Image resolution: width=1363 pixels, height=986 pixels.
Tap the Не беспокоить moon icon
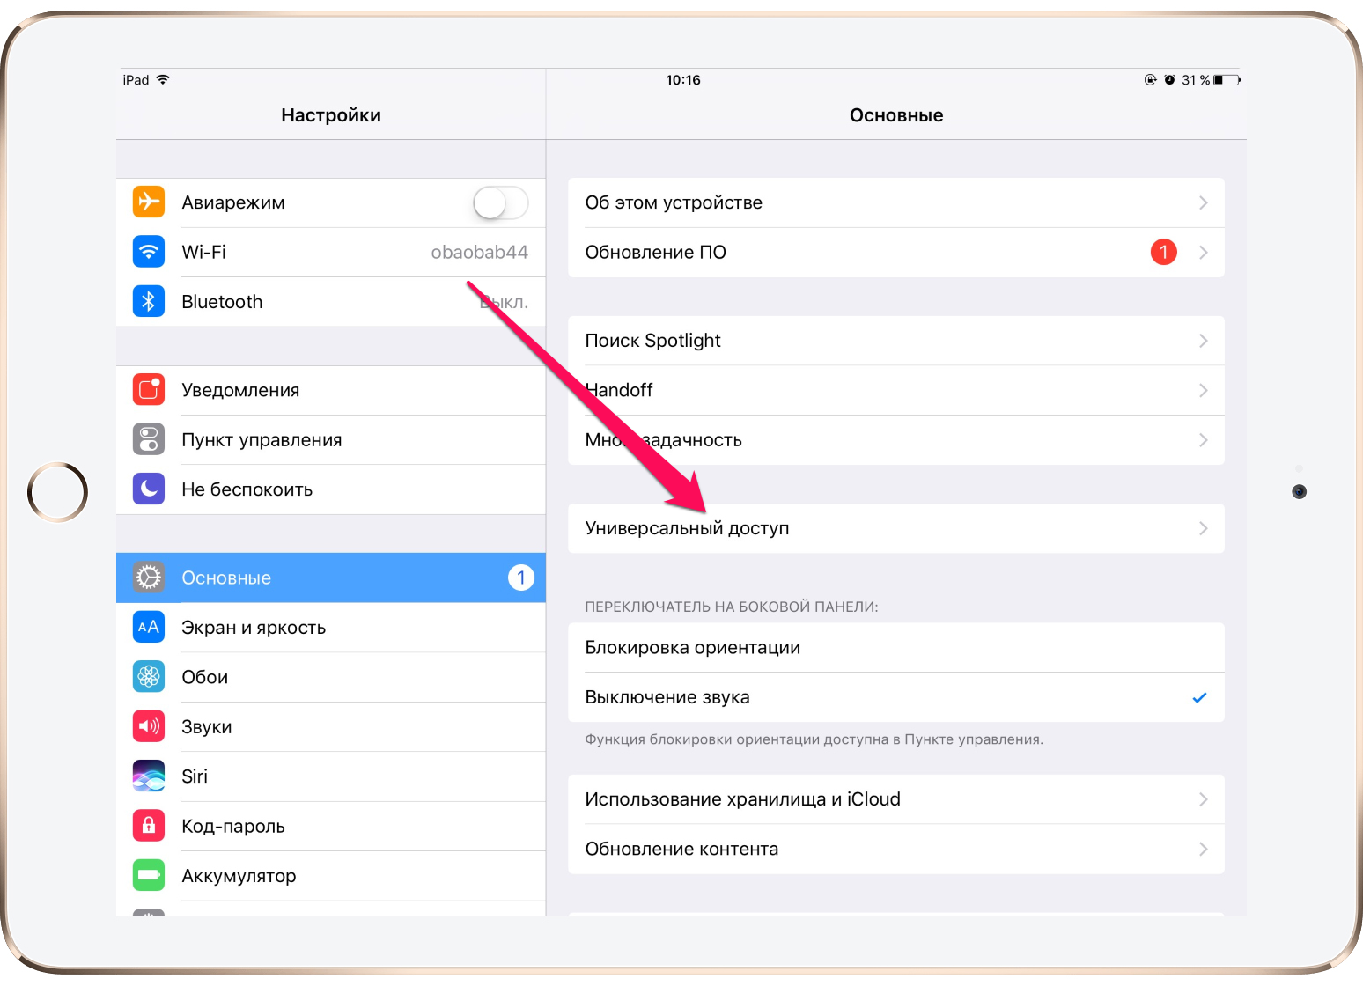pyautogui.click(x=149, y=489)
